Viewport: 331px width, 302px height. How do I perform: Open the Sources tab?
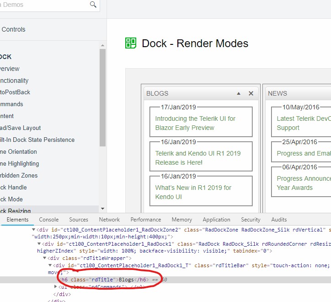pyautogui.click(x=79, y=220)
